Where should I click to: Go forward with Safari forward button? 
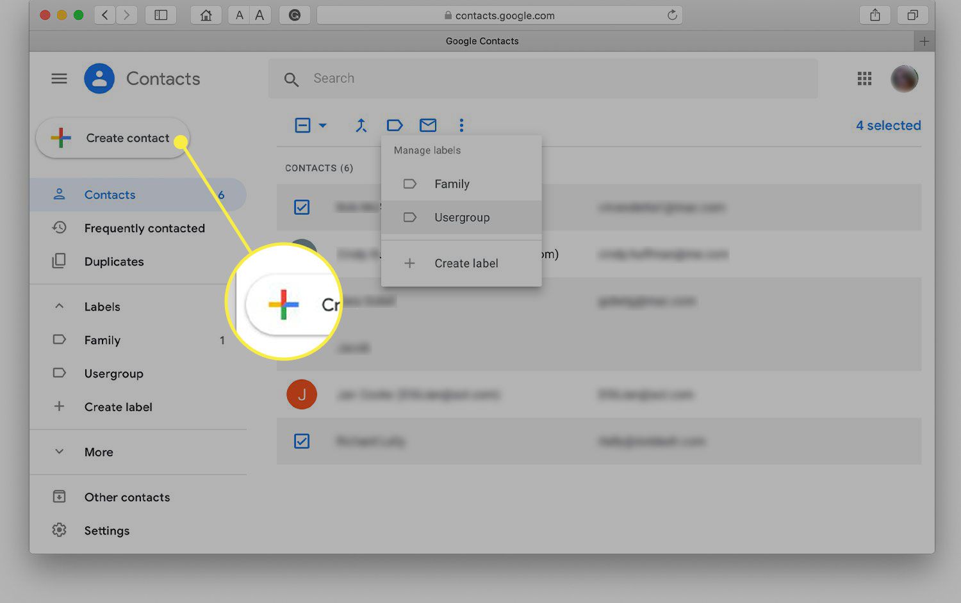pos(127,15)
